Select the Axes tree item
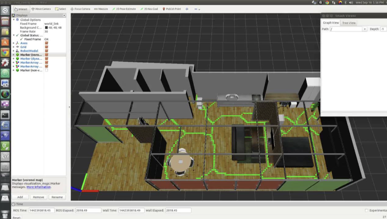 24,43
